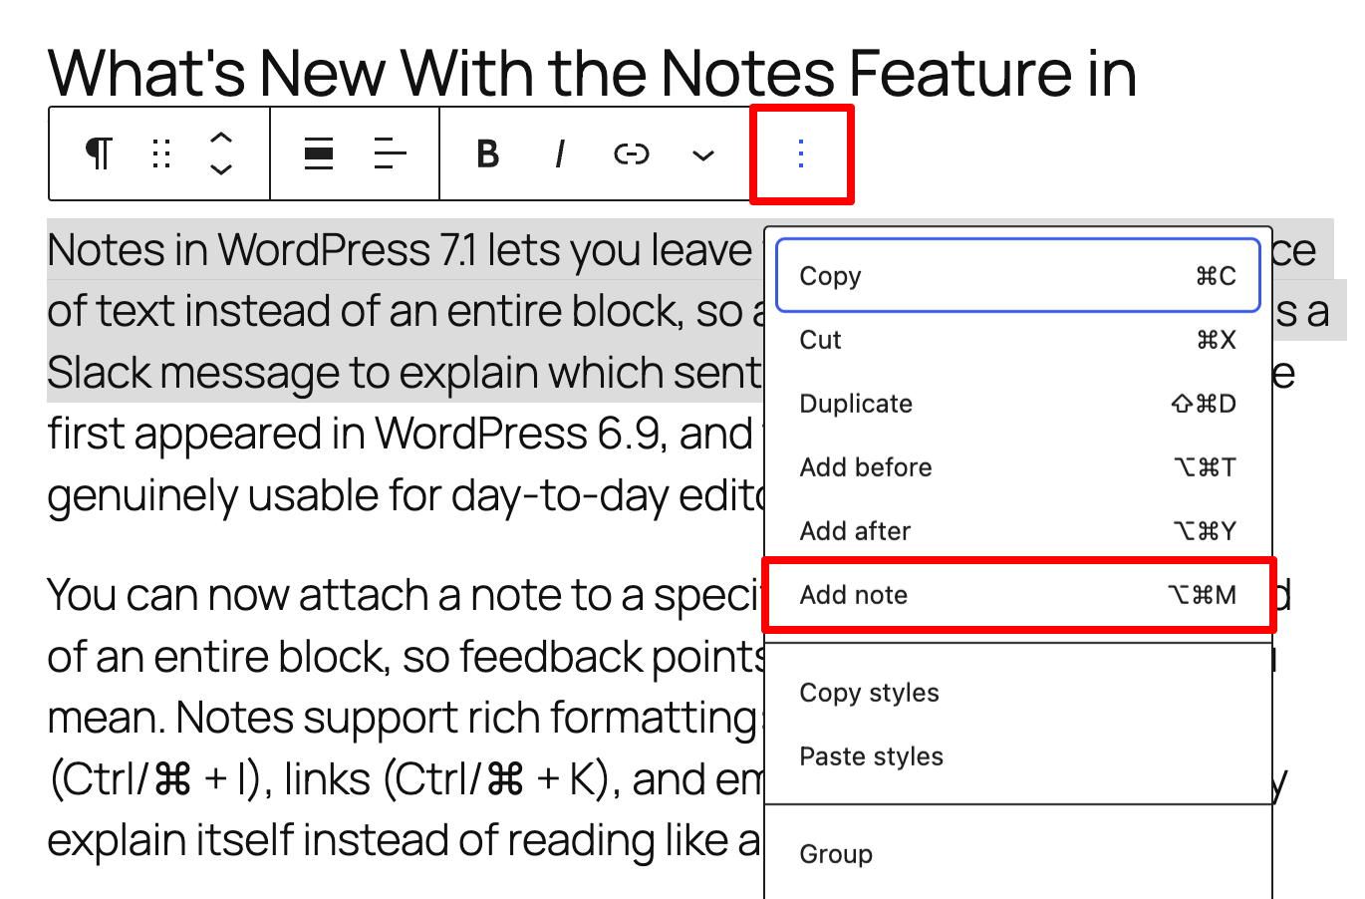This screenshot has height=899, width=1365.
Task: Open the three-dot block options menu
Action: tap(801, 153)
